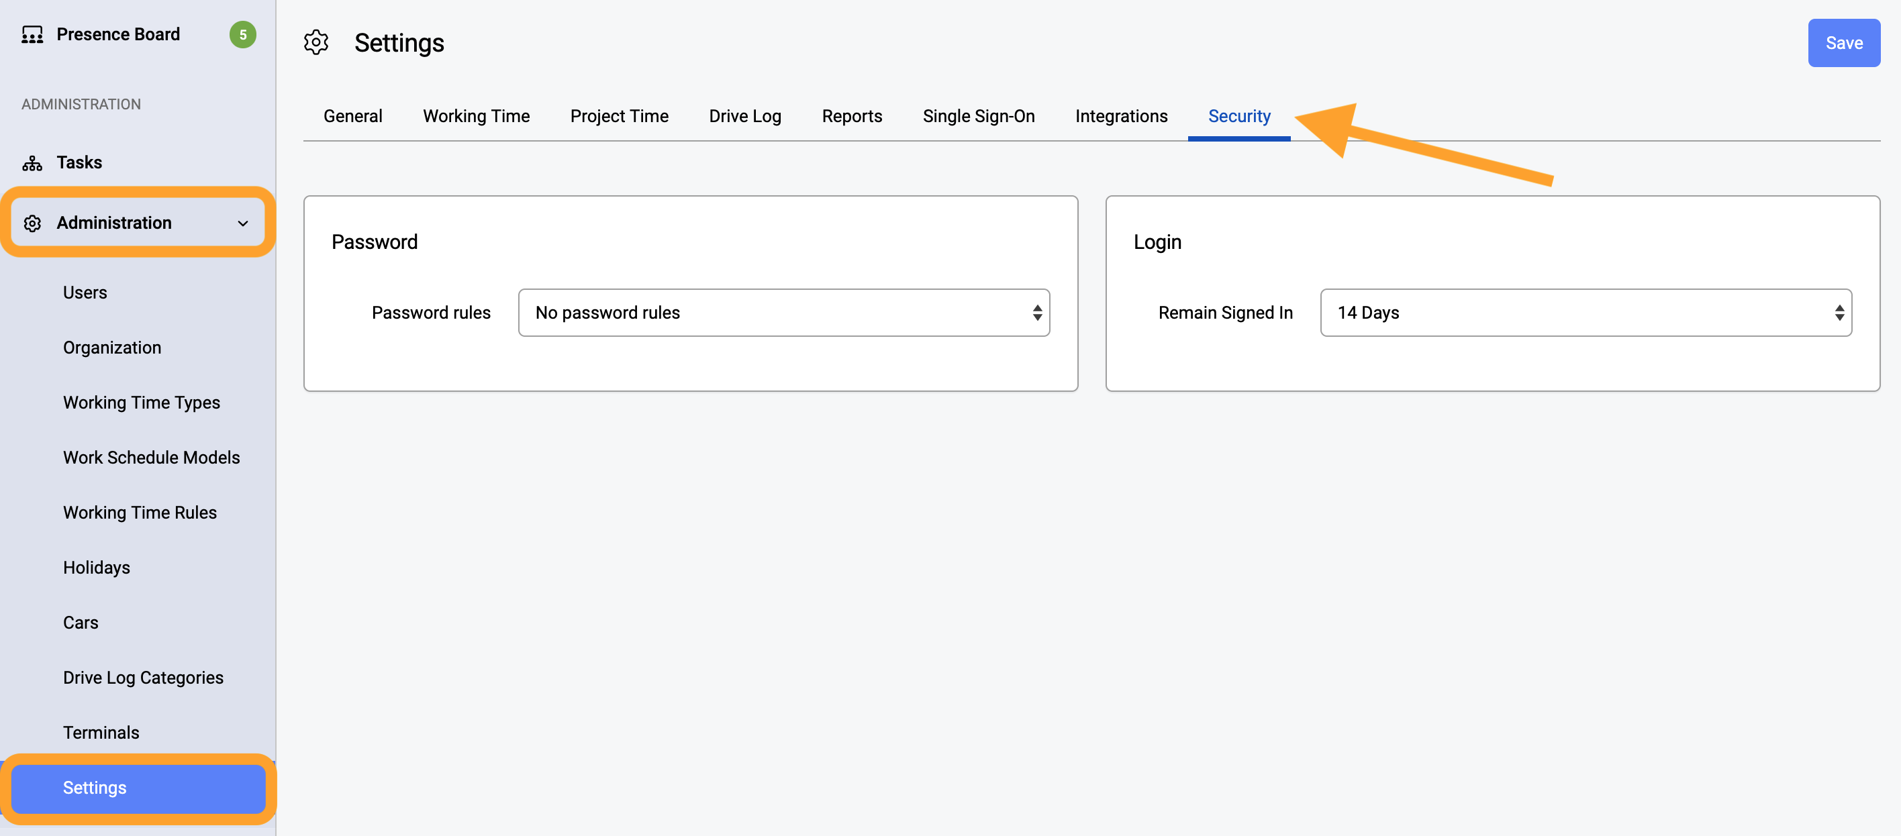Click the Administration gear icon in sidebar
Image resolution: width=1901 pixels, height=836 pixels.
(32, 223)
